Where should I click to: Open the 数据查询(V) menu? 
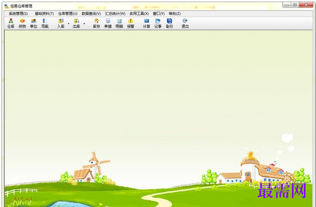(x=91, y=14)
